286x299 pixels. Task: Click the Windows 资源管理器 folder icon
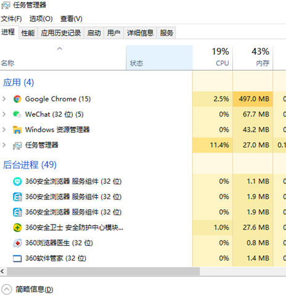tap(17, 130)
